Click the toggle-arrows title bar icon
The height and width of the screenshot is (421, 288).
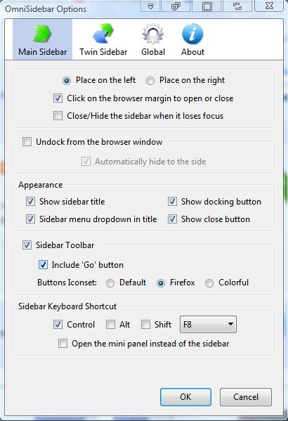(x=237, y=6)
